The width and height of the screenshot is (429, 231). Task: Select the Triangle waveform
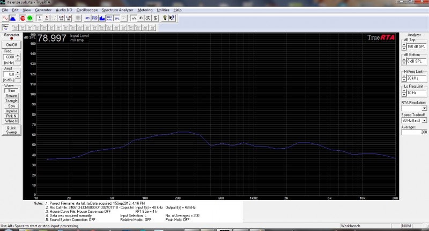point(11,101)
